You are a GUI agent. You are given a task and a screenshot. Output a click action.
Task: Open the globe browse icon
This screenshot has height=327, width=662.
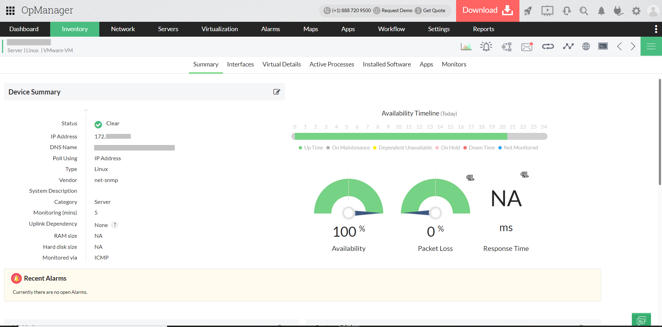pos(586,46)
